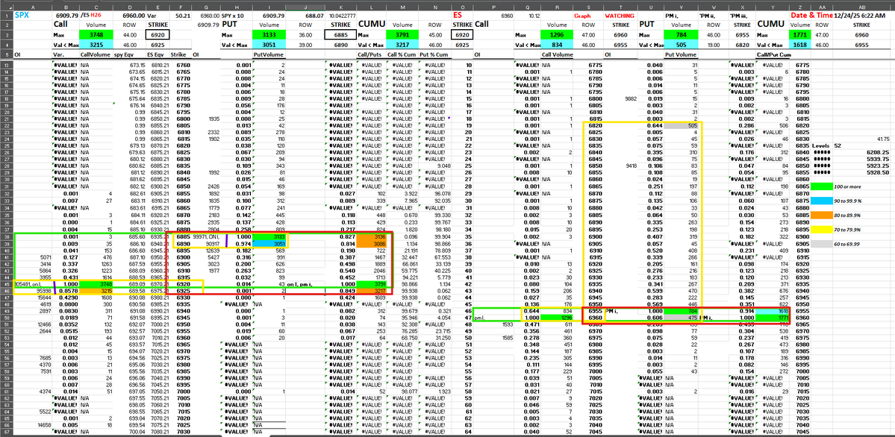Click the cyan 505 cell in row 4
The height and width of the screenshot is (437, 895).
[682, 44]
